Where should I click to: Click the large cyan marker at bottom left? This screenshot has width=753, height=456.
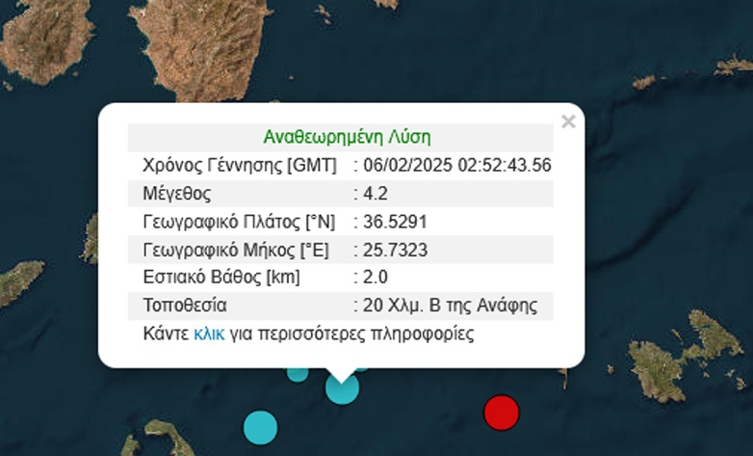pyautogui.click(x=260, y=425)
